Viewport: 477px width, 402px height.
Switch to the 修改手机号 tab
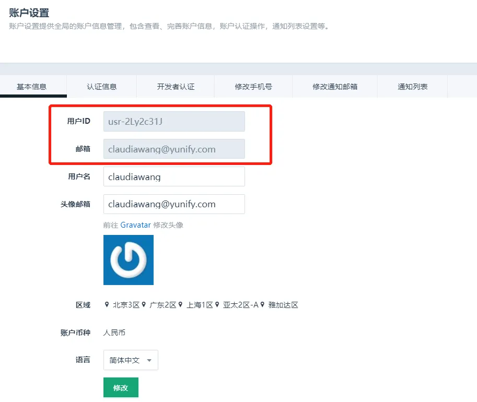click(x=253, y=86)
